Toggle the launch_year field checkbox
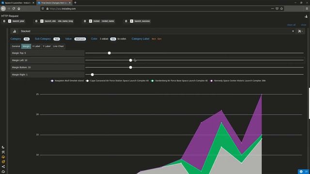The width and height of the screenshot is (310, 174). 10,21
